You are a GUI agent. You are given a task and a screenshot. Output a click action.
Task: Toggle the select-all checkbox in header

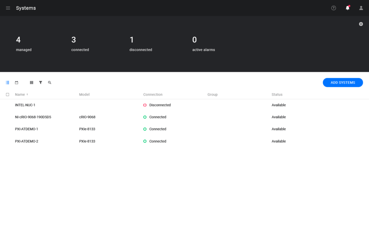pyautogui.click(x=8, y=95)
